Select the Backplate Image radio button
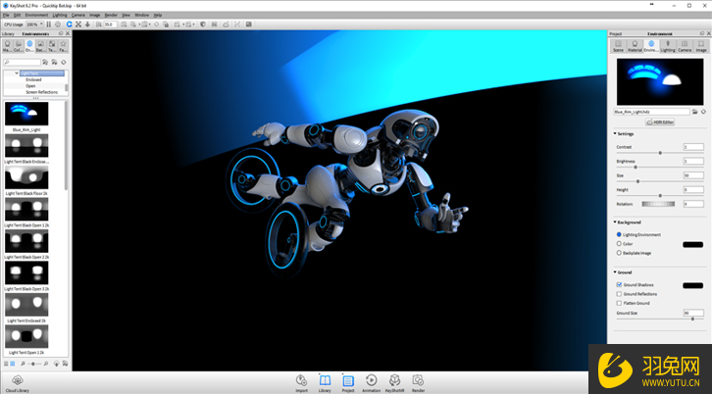 pos(618,253)
